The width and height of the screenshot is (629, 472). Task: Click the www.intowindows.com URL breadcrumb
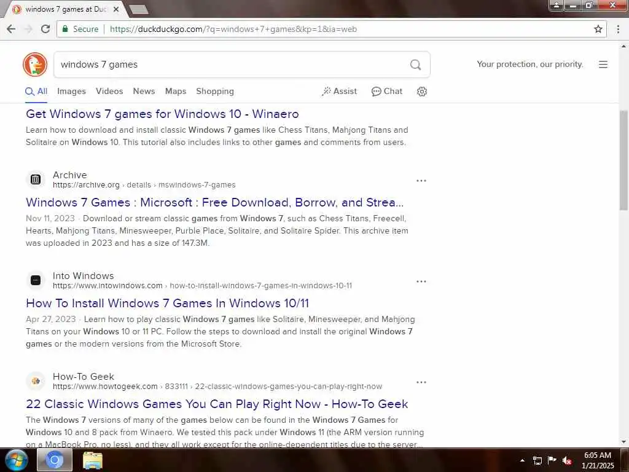(202, 286)
